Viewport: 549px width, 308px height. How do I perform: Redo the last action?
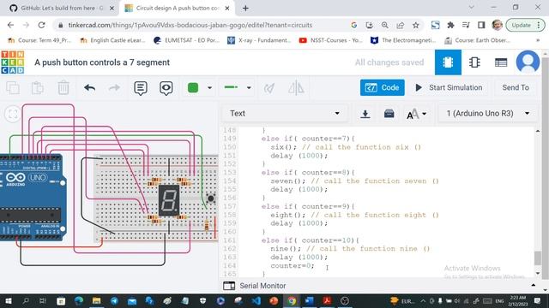[114, 87]
